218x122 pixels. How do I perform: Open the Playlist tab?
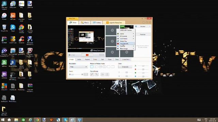(87, 60)
